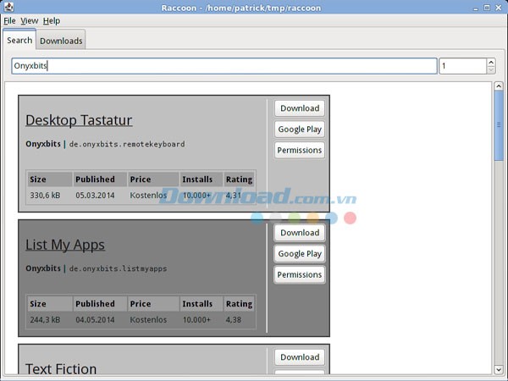
Task: Decrease the page number with the down arrow
Action: pos(491,70)
